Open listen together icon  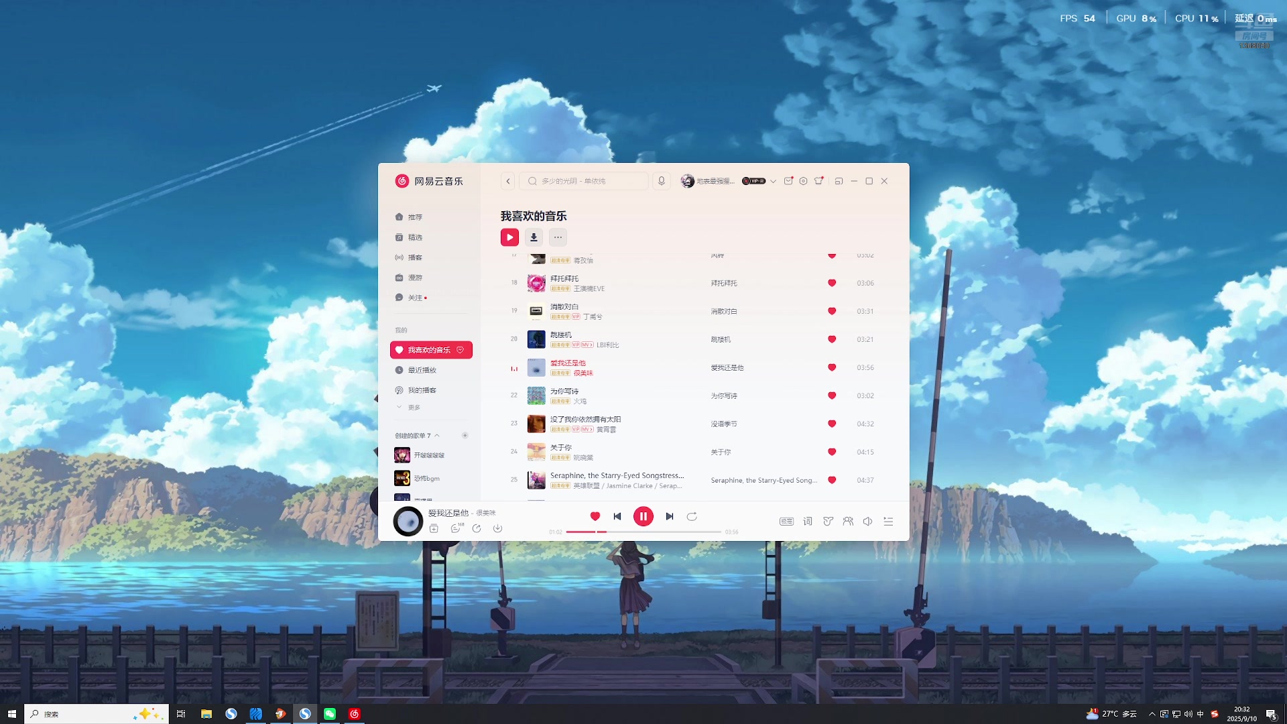point(848,522)
